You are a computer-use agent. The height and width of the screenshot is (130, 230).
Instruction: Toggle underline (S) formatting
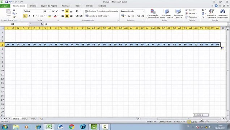coord(33,16)
